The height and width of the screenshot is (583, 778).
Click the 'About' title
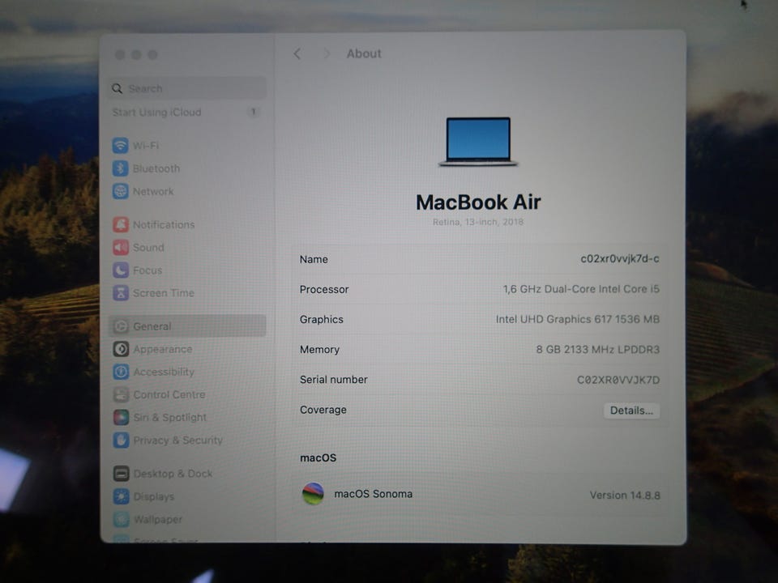[x=364, y=53]
